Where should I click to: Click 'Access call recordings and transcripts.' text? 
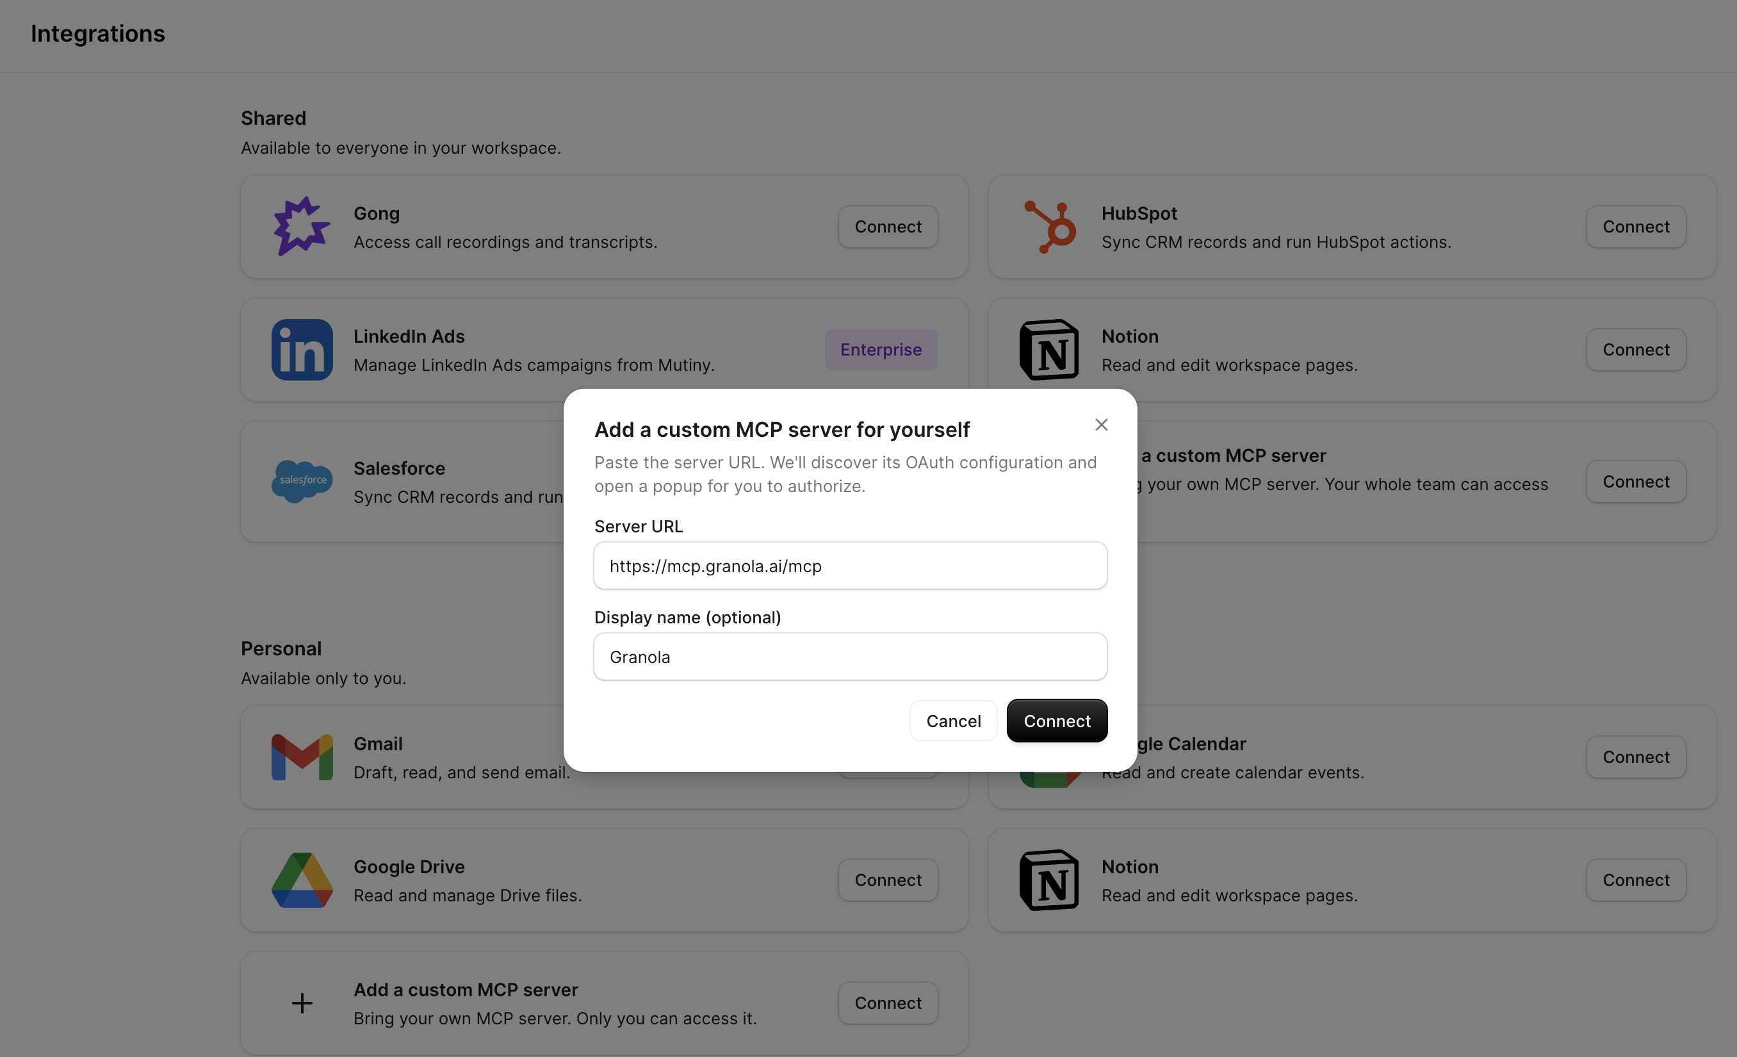[505, 242]
